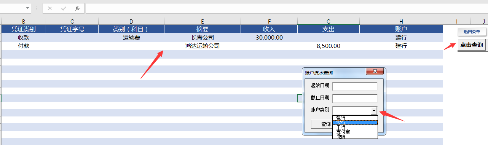Click the 支出 header cell

coord(329,29)
